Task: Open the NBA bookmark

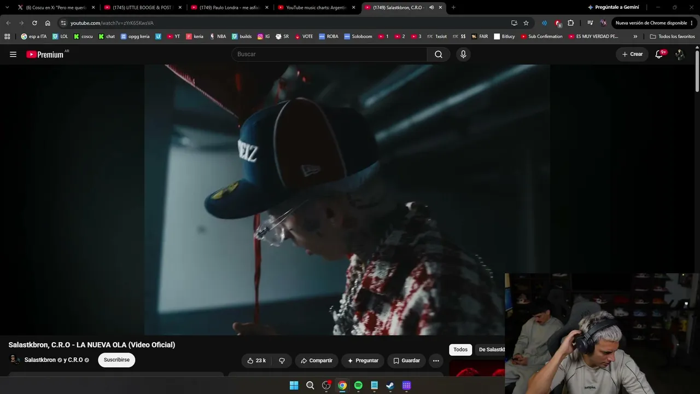Action: point(217,37)
